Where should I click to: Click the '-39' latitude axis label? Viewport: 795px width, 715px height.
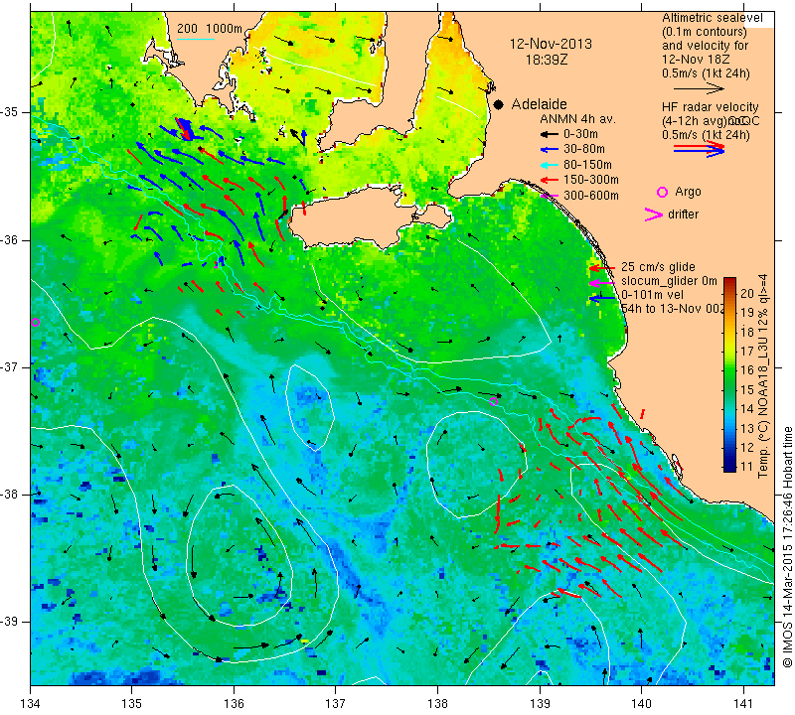[10, 622]
